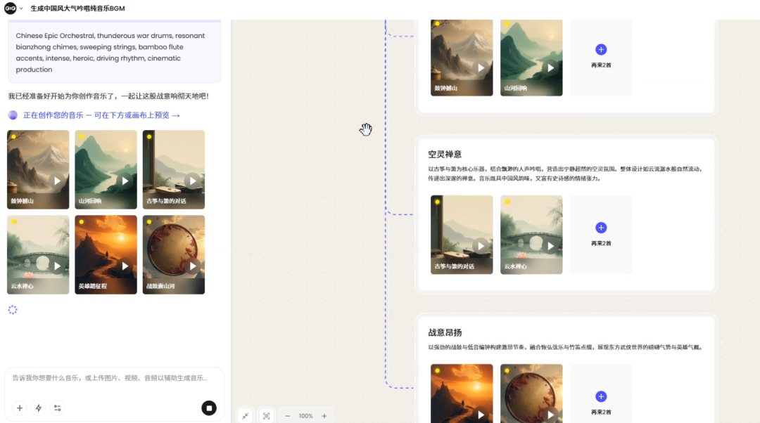760x423 pixels.
Task: Open the generation settings sliders icon
Action: [57, 408]
